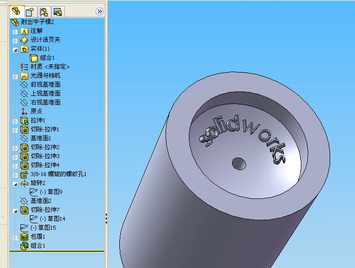Switch to the PropertyManager tab
Image resolution: width=355 pixels, height=268 pixels.
[x=30, y=12]
